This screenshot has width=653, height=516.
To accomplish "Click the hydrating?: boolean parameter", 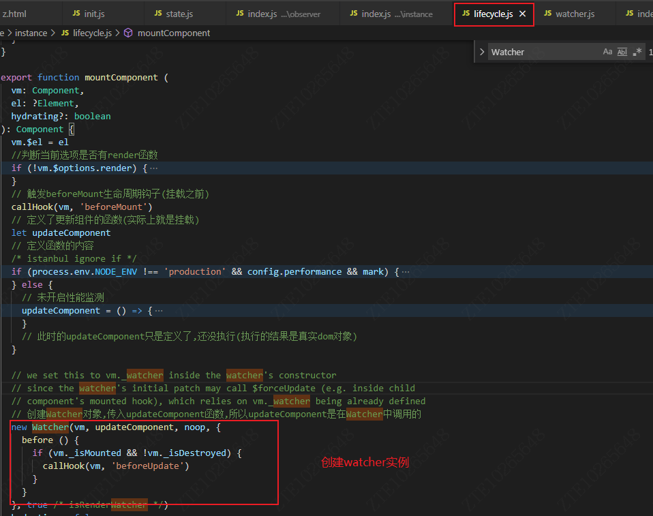I will pos(61,116).
